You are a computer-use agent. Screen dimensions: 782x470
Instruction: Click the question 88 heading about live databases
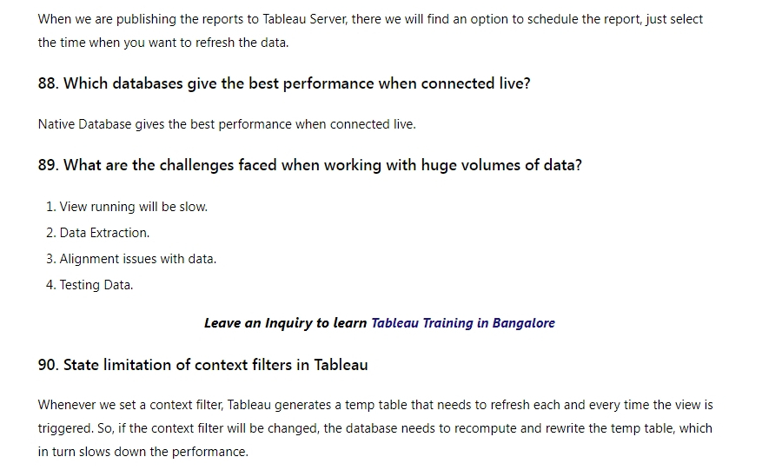point(284,83)
